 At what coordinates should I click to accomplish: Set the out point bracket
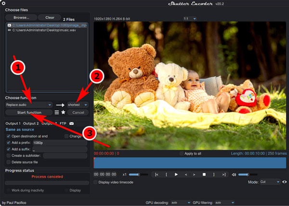(214, 175)
